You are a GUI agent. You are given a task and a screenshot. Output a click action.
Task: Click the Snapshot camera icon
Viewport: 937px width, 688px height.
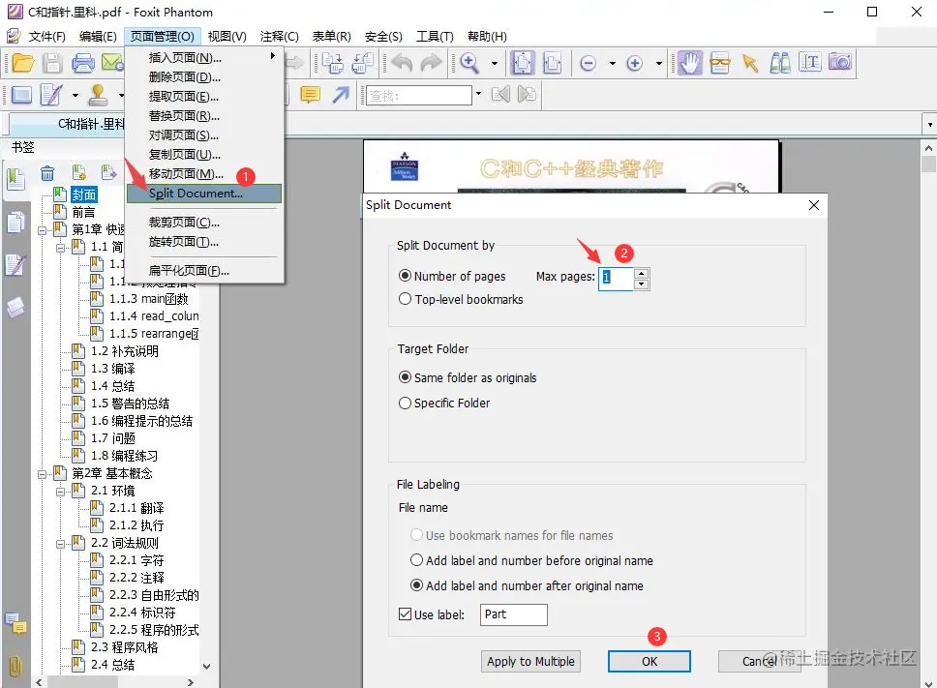840,62
